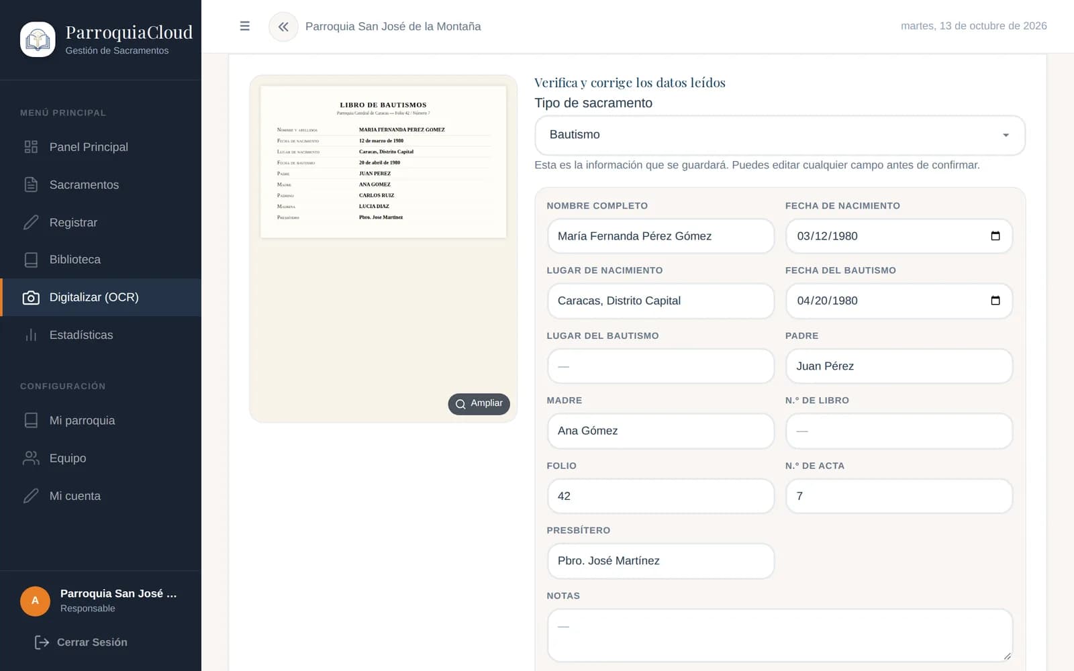Viewport: 1074px width, 671px height.
Task: Click the Fecha de Nacimiento date value
Action: point(828,236)
